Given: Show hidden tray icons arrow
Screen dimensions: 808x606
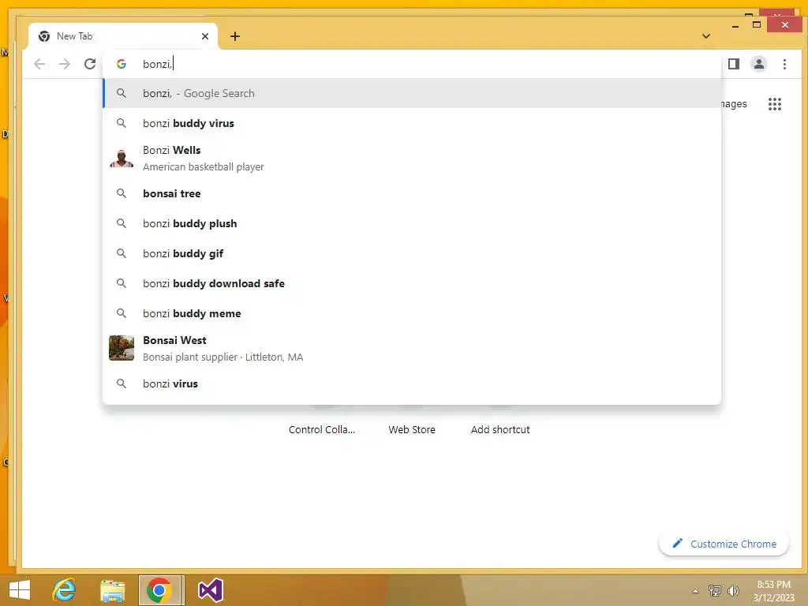Looking at the screenshot, I should point(695,591).
